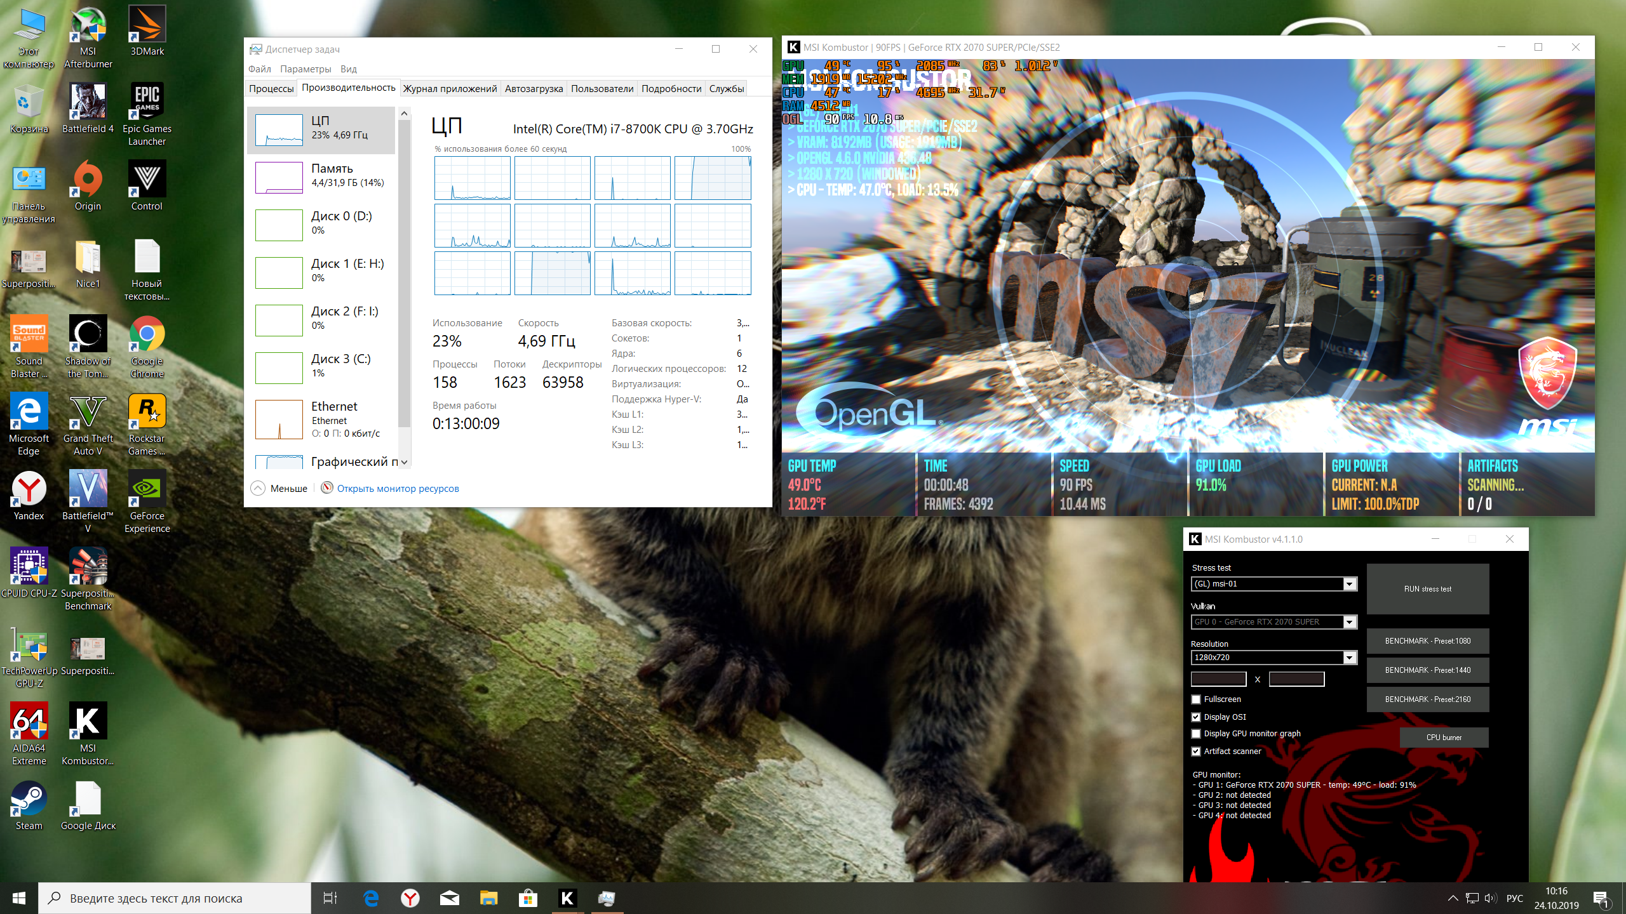Expand the Resolution 1280x720 dropdown
Image resolution: width=1626 pixels, height=914 pixels.
click(x=1350, y=658)
